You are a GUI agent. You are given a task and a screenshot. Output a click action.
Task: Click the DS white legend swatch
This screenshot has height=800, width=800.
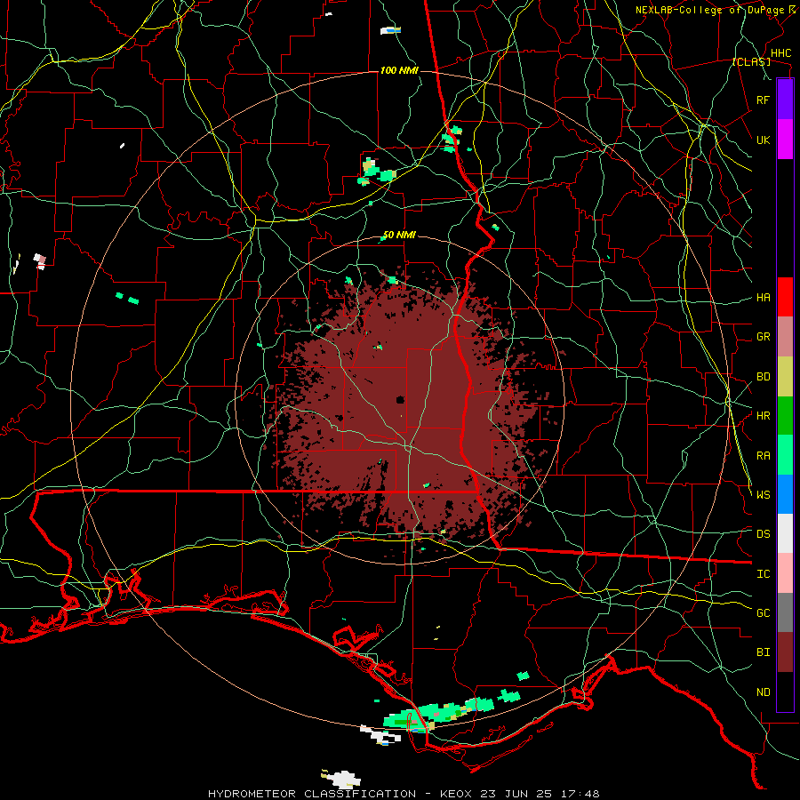pyautogui.click(x=785, y=533)
